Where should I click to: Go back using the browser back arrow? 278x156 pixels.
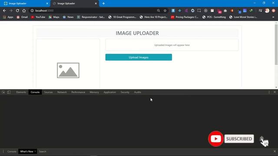4,10
